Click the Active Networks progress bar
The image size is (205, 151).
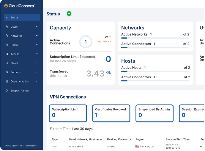pyautogui.click(x=155, y=38)
